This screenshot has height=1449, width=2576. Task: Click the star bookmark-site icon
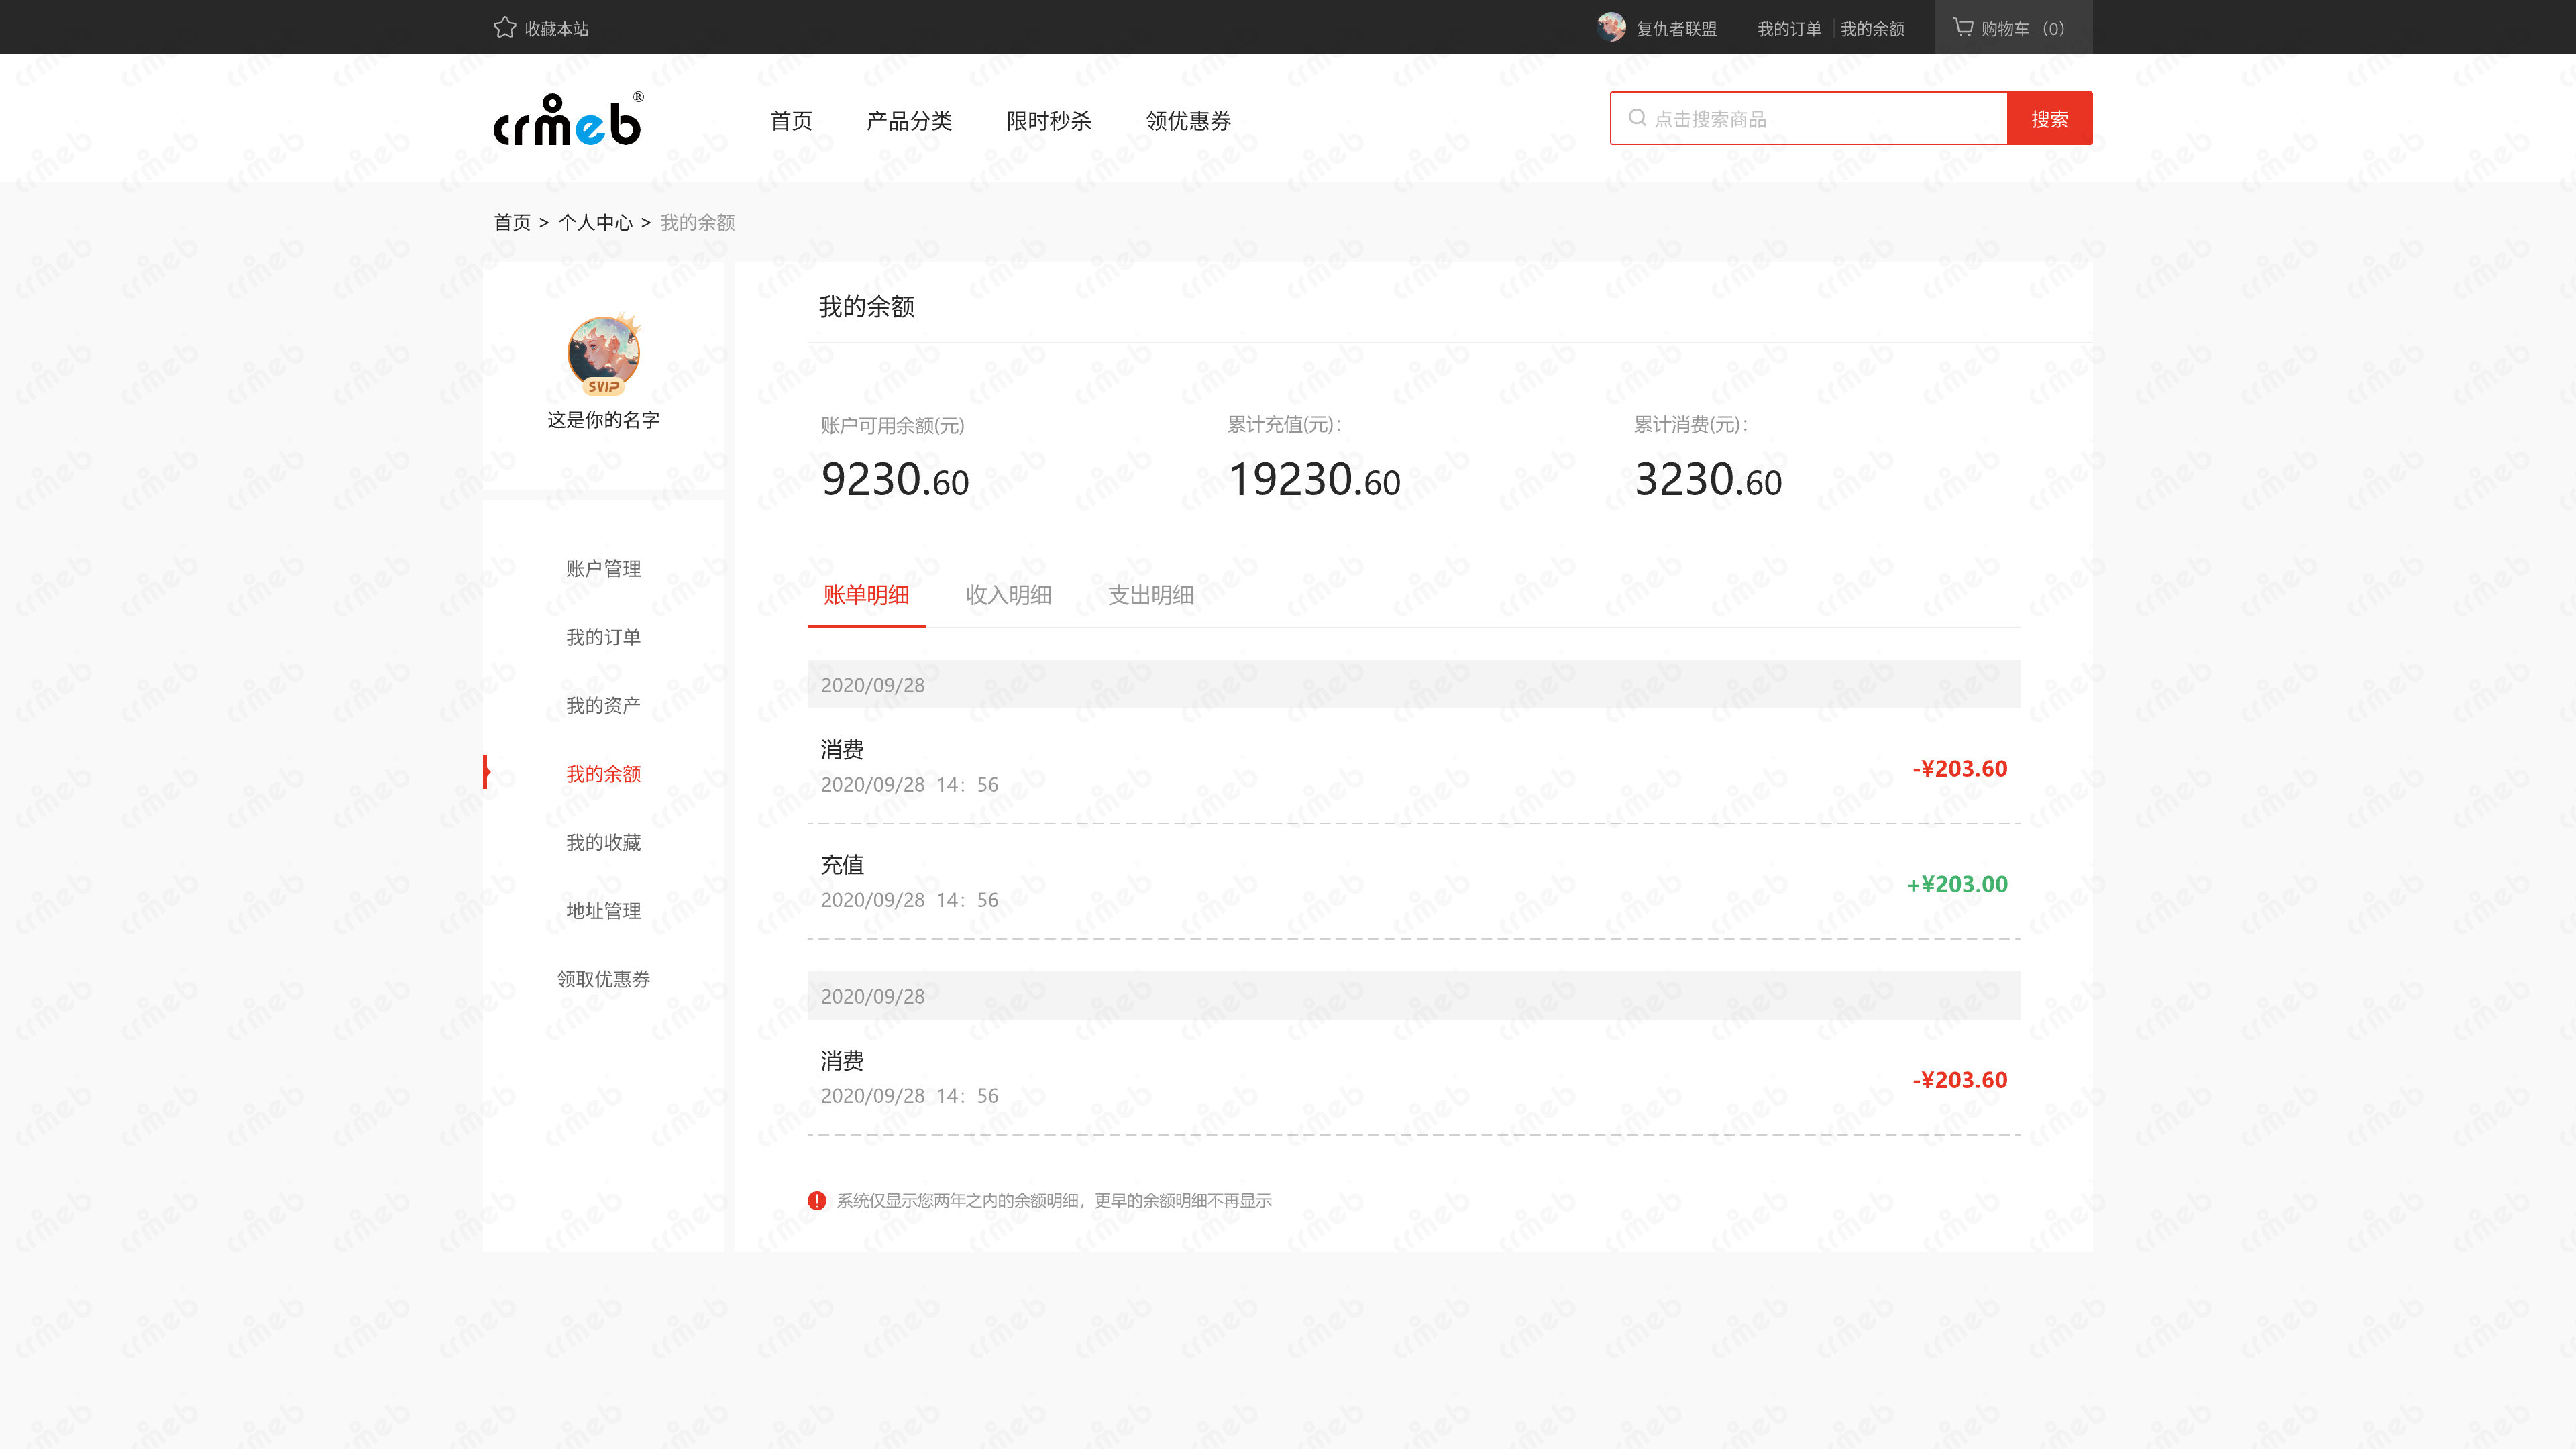504,28
